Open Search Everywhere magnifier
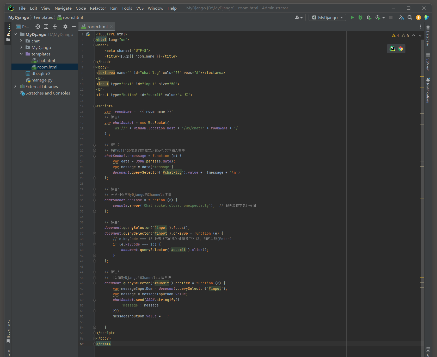This screenshot has height=357, width=437. coord(410,17)
